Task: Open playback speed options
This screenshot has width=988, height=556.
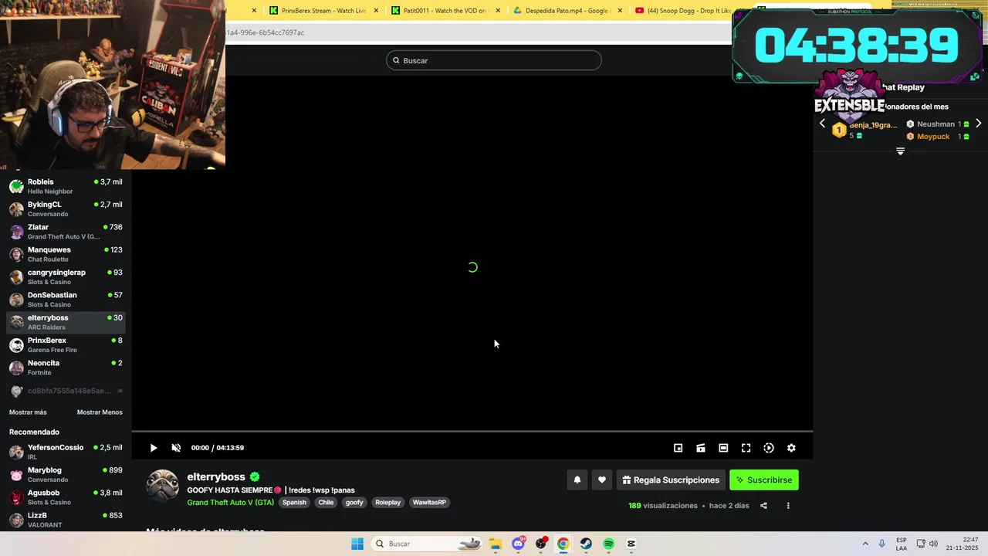Action: coord(769,448)
